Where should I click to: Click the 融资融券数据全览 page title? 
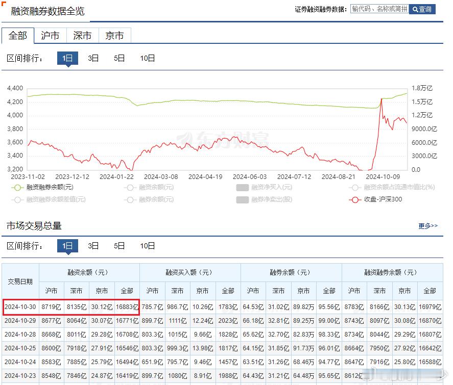[x=47, y=11]
